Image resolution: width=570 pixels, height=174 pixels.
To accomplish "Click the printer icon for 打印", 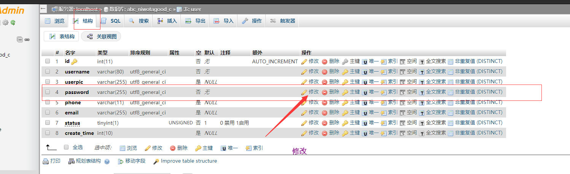I will point(46,161).
